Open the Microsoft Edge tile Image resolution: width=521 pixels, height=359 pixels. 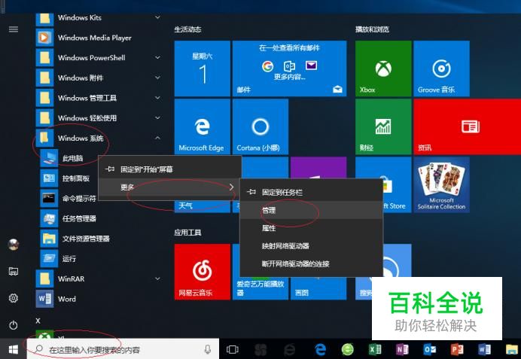[202, 126]
